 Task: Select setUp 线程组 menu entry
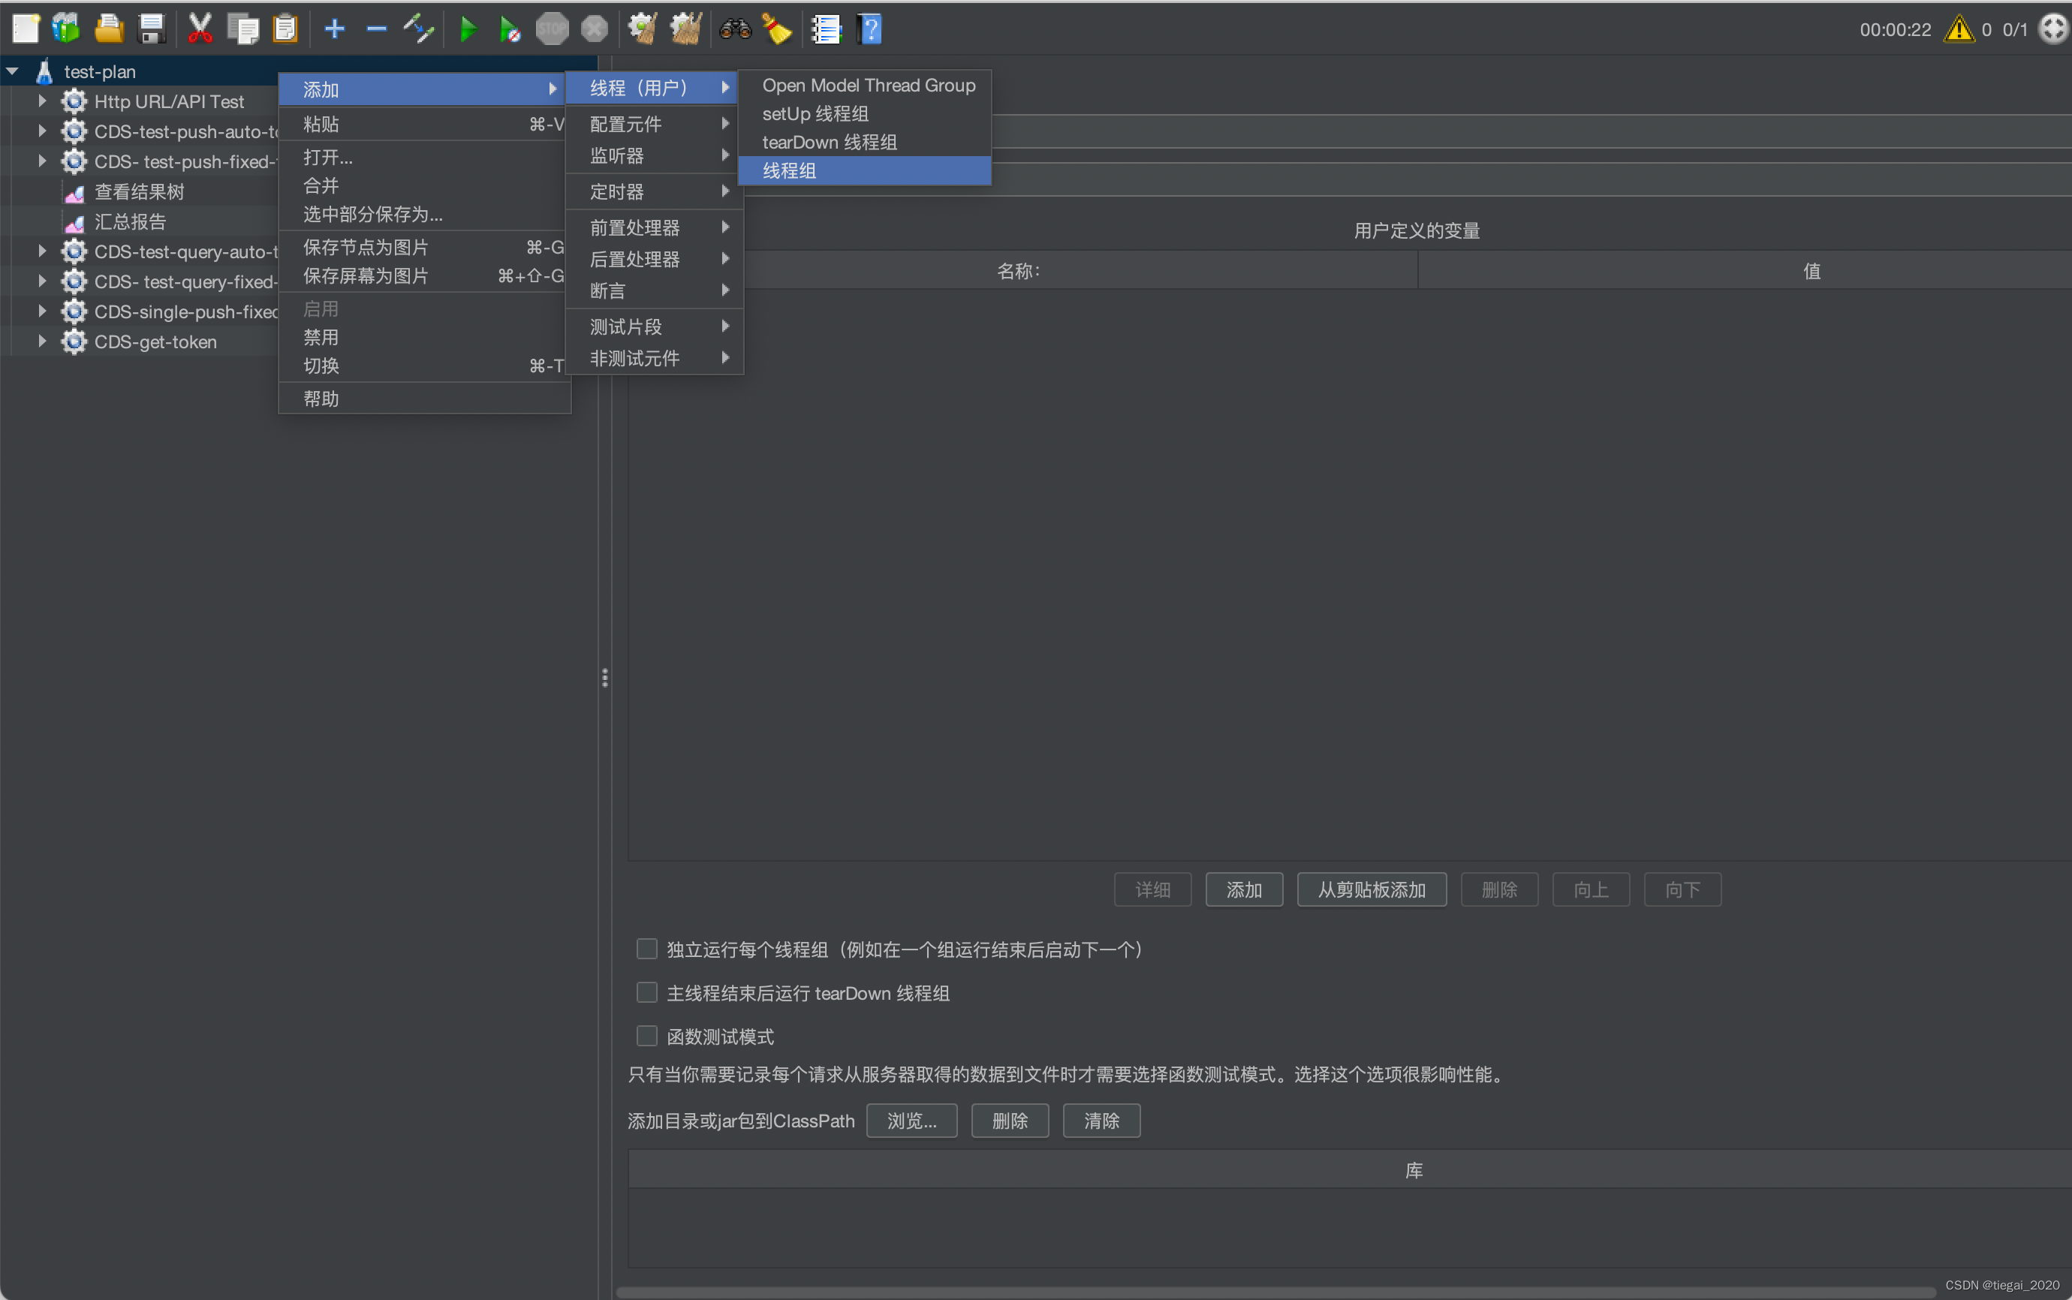point(865,113)
